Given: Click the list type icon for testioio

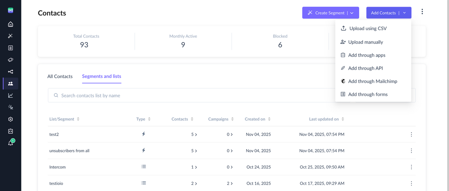Looking at the screenshot, I should coord(144,183).
